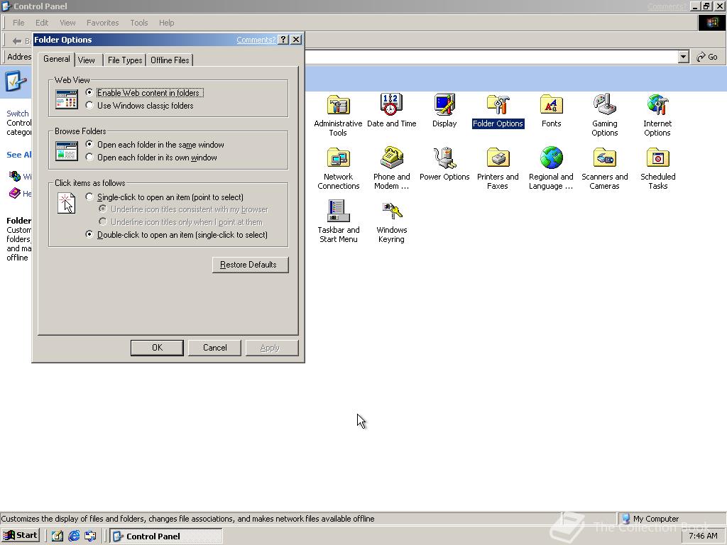Switch to the Offline Files tab
Viewport: 727px width, 545px height.
click(170, 60)
